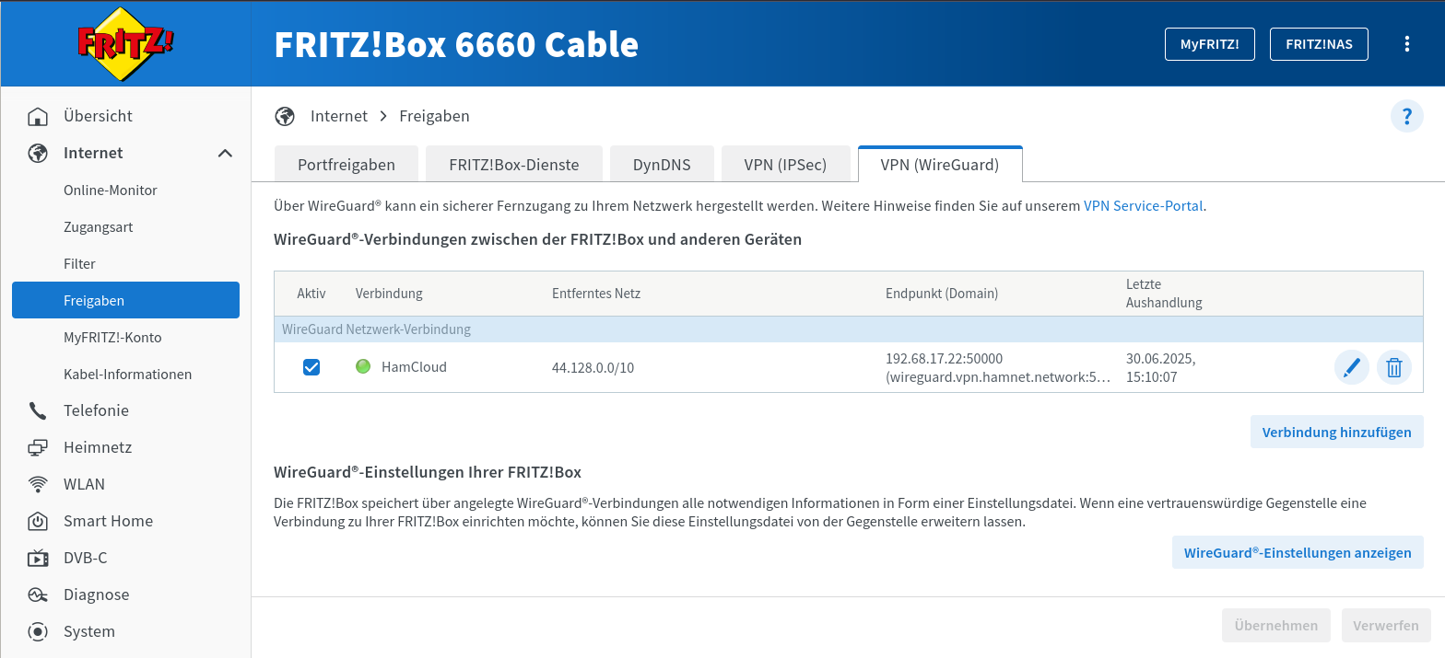1445x658 pixels.
Task: Click the Heimnetz network computers icon
Action: tap(38, 447)
